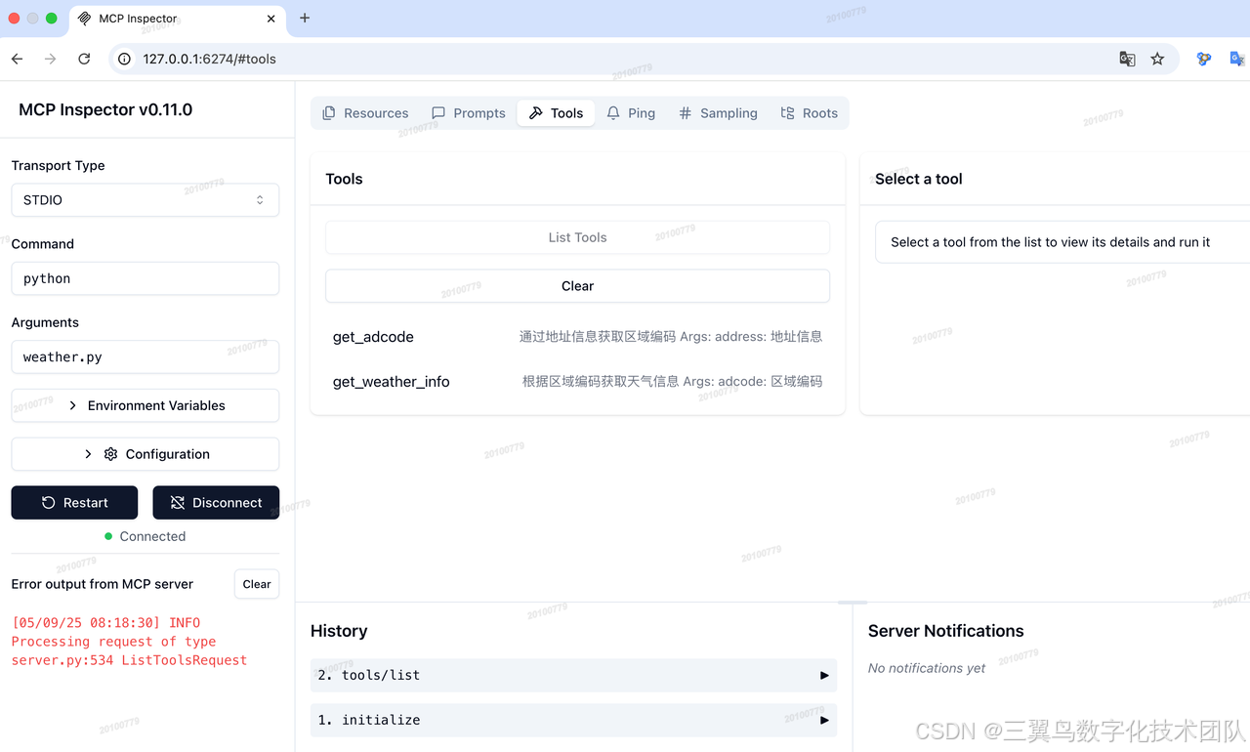The width and height of the screenshot is (1250, 752).
Task: Click the page reload icon
Action: tap(84, 59)
